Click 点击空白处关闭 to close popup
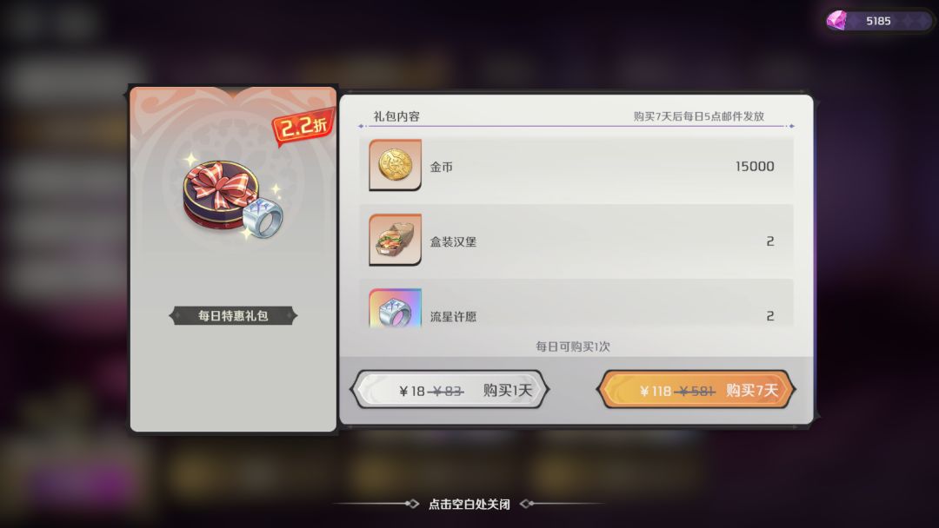Screen dimensions: 939x528 pyautogui.click(x=469, y=504)
